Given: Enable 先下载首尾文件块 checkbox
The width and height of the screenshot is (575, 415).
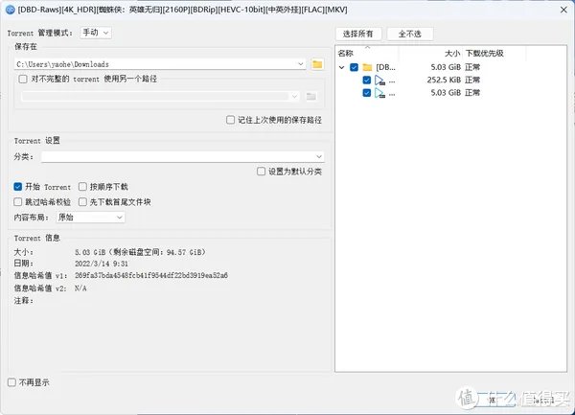Looking at the screenshot, I should click(82, 202).
